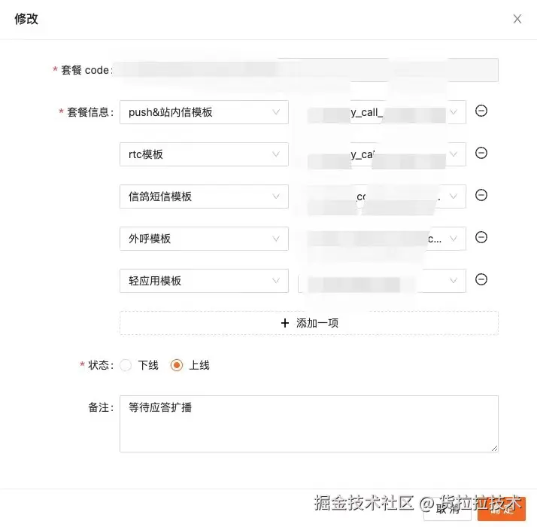Click the 取消 button
This screenshot has height=527, width=537.
click(x=447, y=509)
